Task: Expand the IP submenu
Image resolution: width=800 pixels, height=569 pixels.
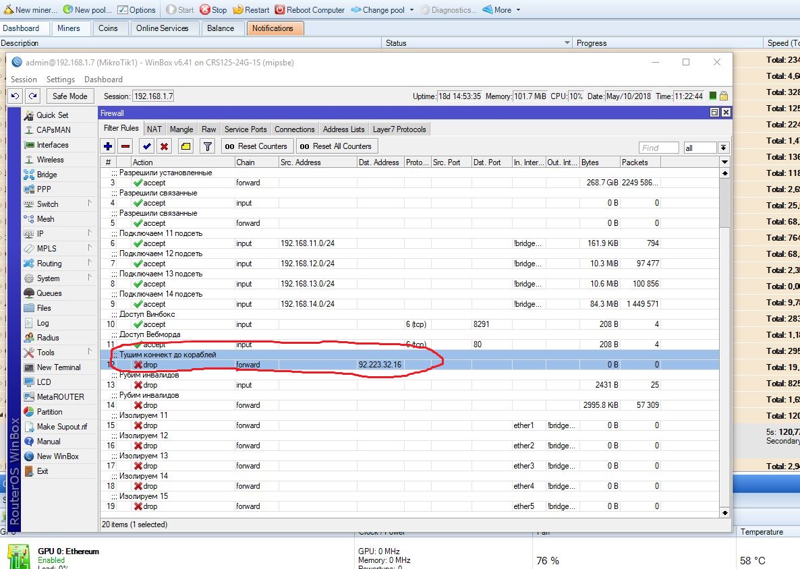Action: click(90, 233)
